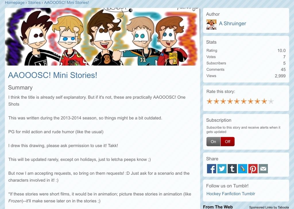Go to Homepage in breadcrumb
Viewport: 294px width, 209px height.
coord(15,3)
